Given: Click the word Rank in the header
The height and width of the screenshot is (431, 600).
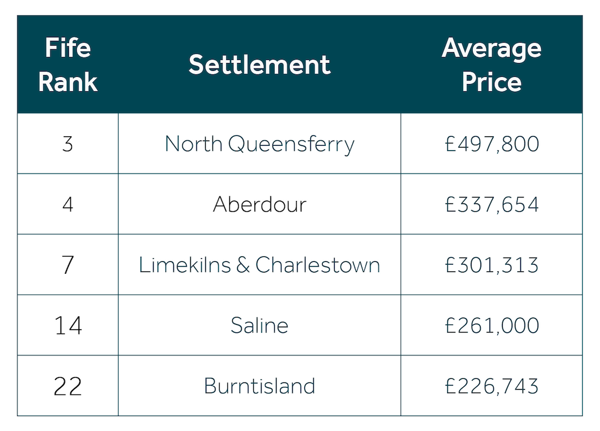Looking at the screenshot, I should (x=68, y=82).
